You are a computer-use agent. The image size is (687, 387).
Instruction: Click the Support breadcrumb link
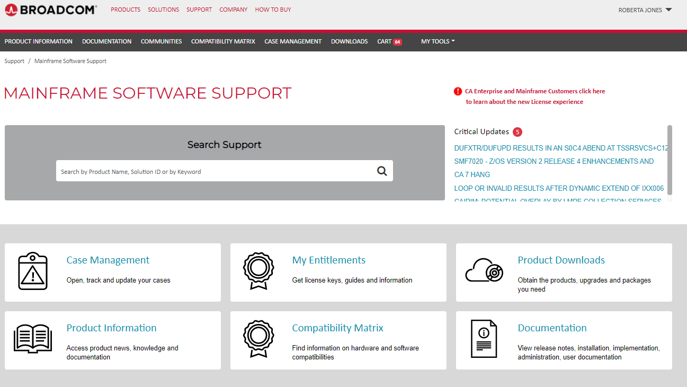tap(14, 61)
